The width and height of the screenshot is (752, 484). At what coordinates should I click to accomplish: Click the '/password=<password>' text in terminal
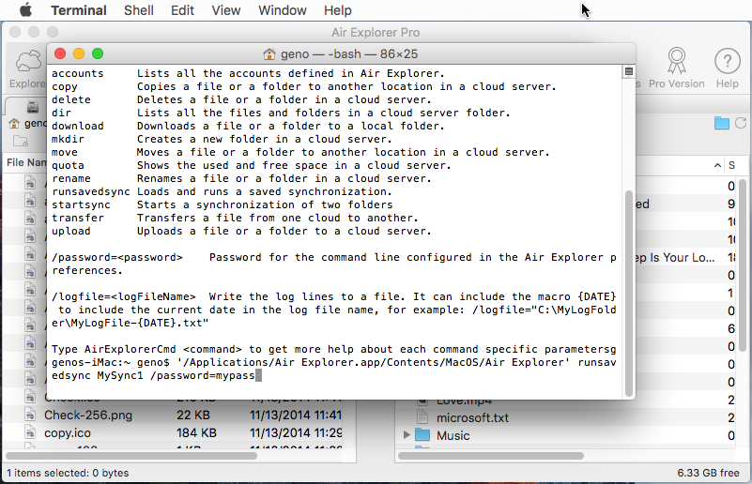pyautogui.click(x=117, y=257)
